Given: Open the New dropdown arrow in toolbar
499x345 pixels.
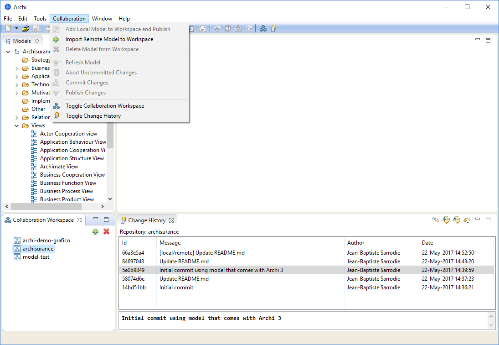Looking at the screenshot, I should coord(16,29).
